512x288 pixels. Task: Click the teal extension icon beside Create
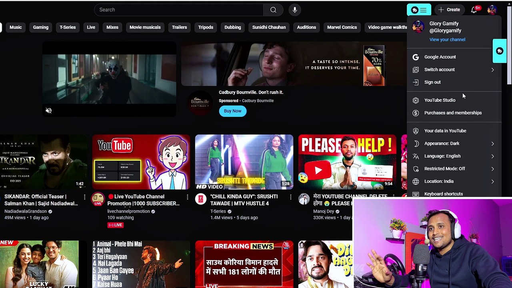tap(419, 10)
